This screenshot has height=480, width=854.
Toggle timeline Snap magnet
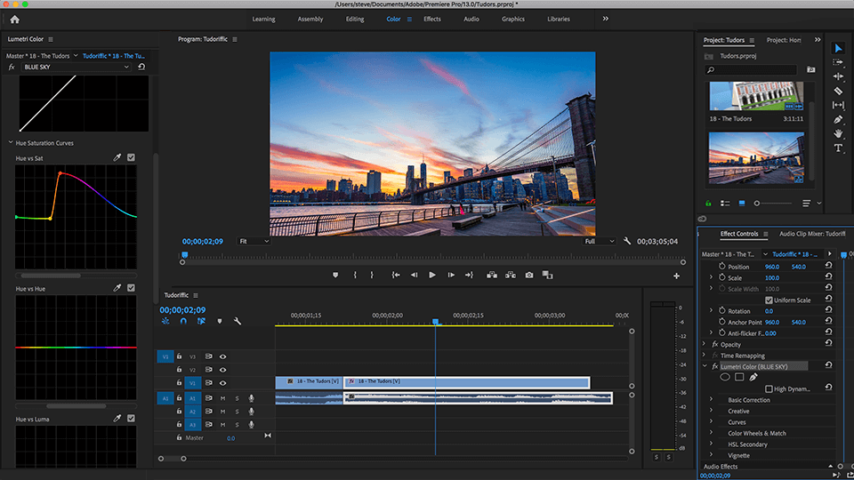coord(183,321)
